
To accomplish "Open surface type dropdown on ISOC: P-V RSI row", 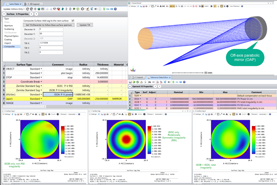I will (41, 86).
